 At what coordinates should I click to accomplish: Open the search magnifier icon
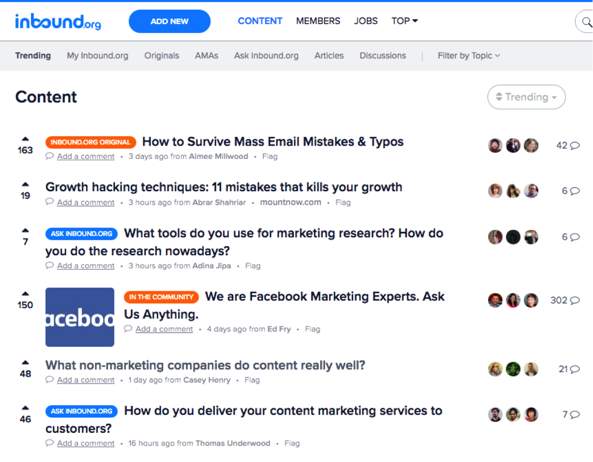pos(586,21)
